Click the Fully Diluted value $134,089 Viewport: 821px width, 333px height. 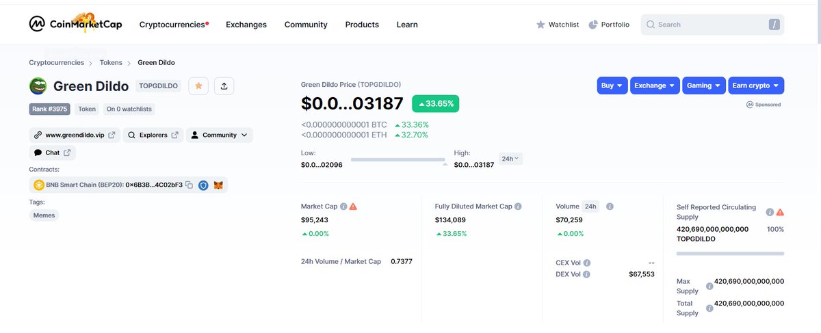point(451,219)
